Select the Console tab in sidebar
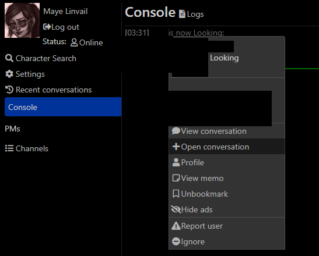The image size is (319, 256). click(63, 107)
